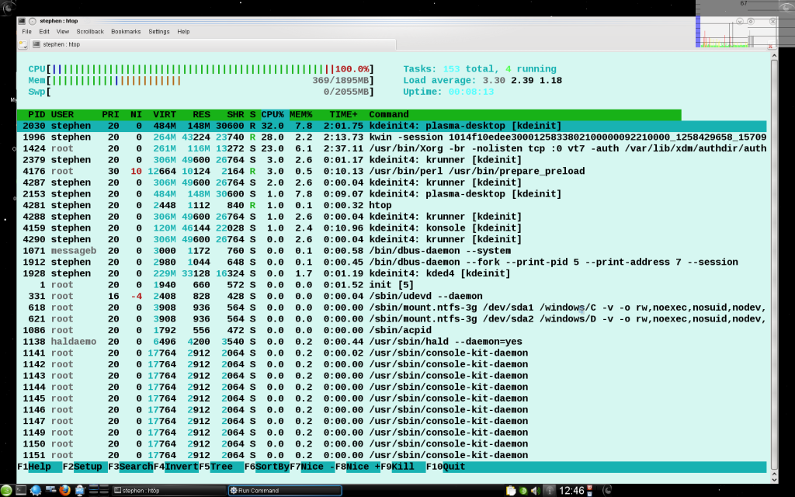
Task: Click F1 Help in htop footer
Action: [40, 467]
